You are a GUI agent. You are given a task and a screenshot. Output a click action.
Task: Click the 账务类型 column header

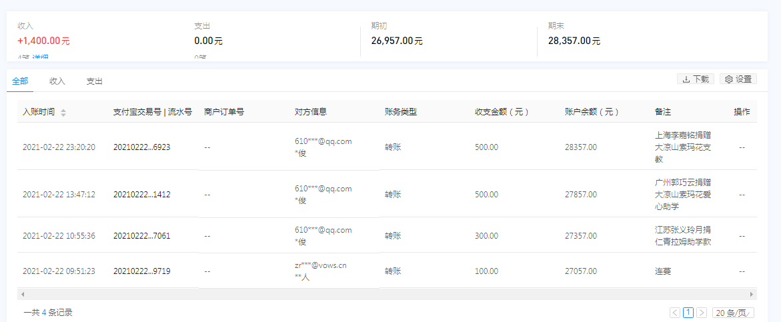[401, 112]
